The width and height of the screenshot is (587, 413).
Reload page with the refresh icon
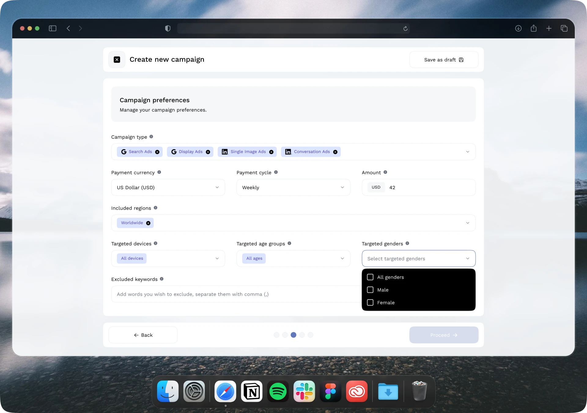[x=405, y=28]
